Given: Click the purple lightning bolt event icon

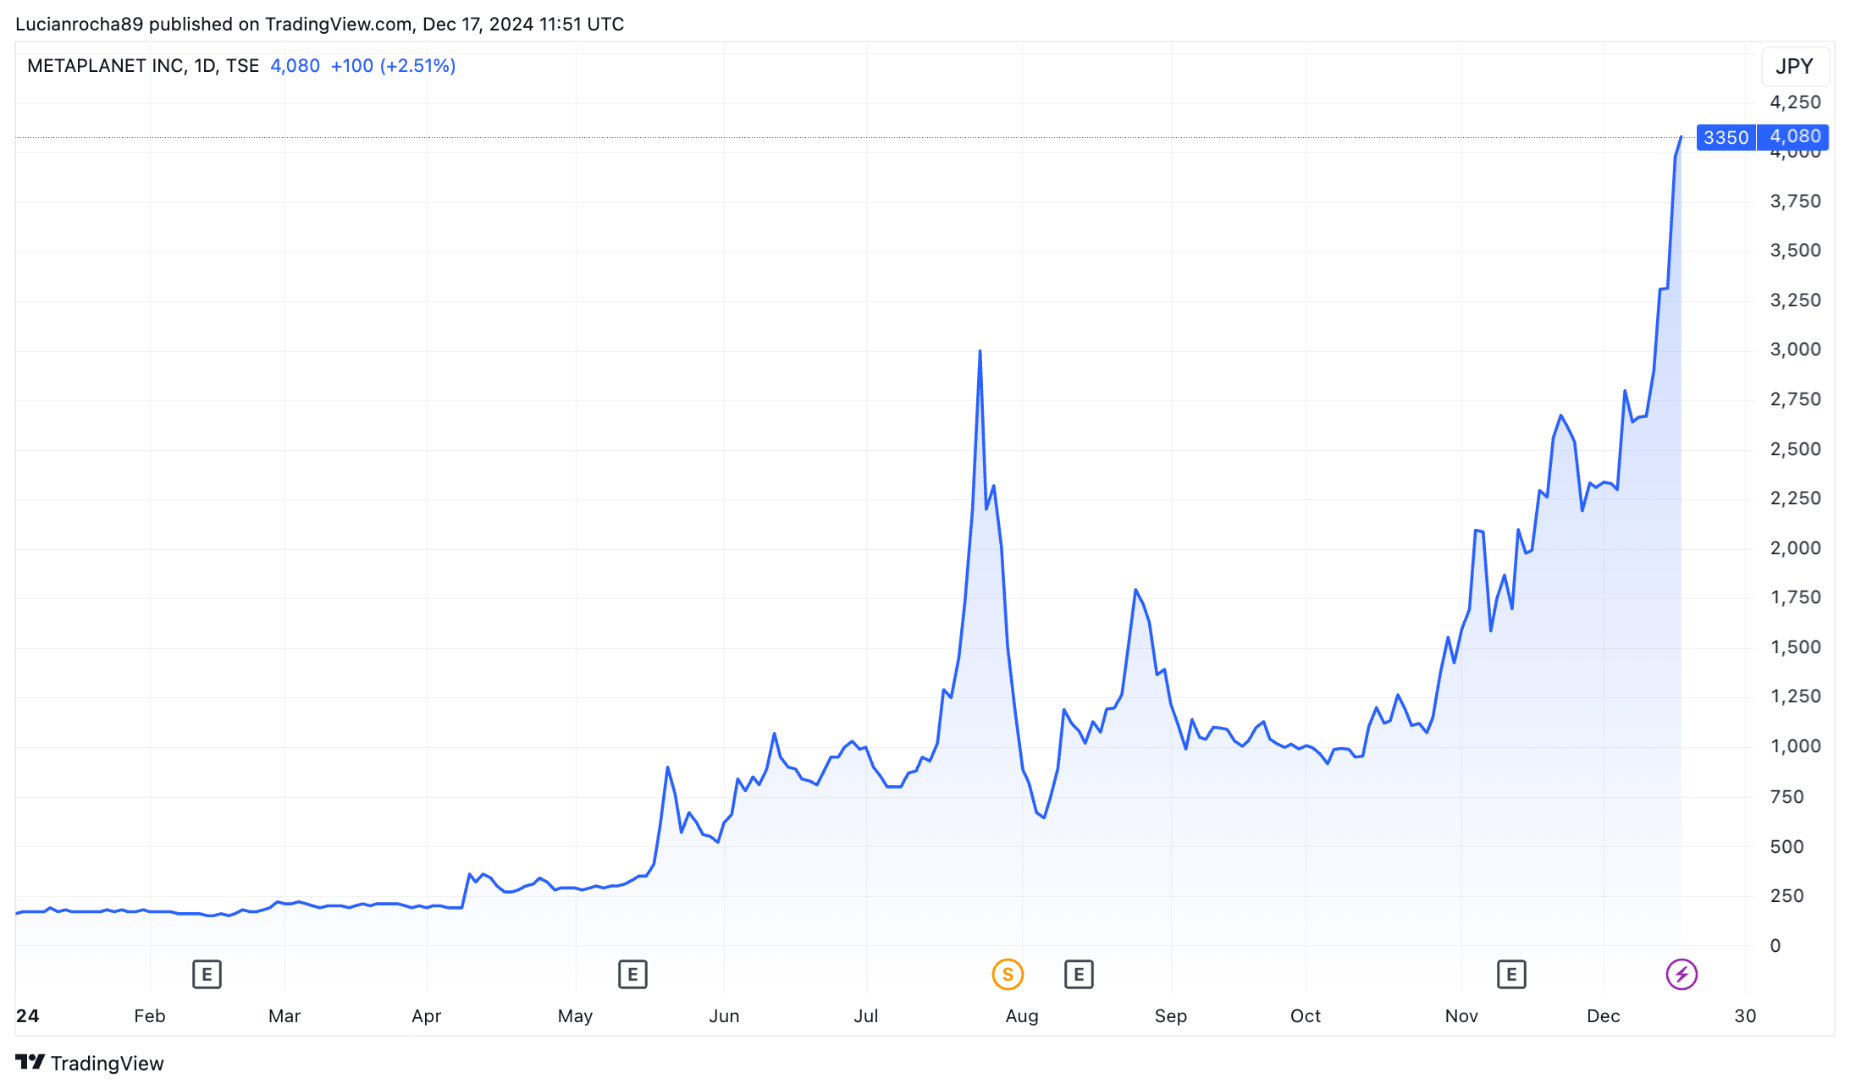Looking at the screenshot, I should pos(1682,974).
